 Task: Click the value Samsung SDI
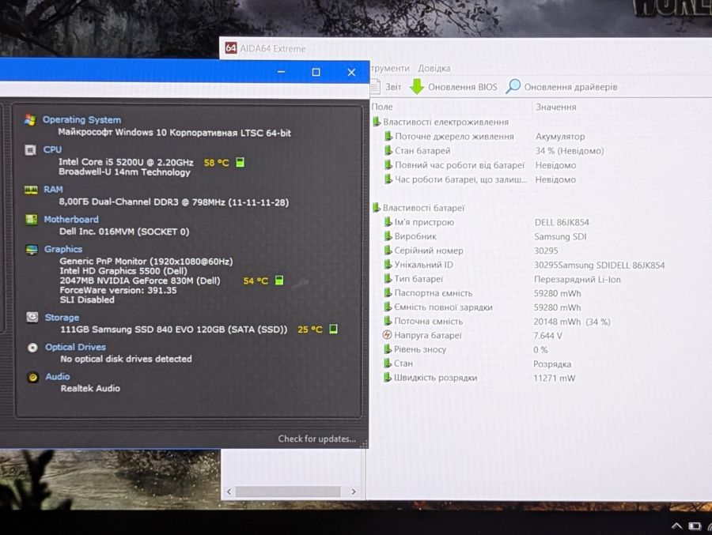click(x=560, y=236)
